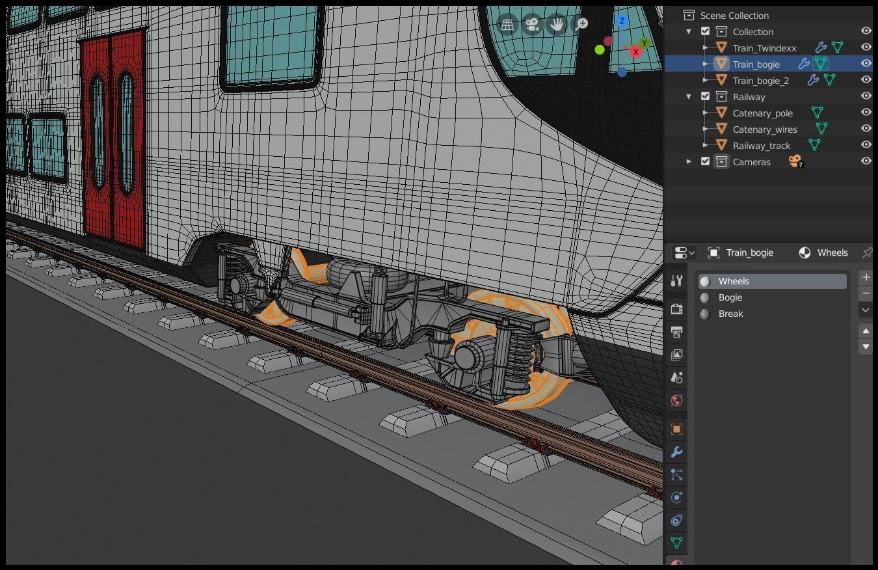Hide Train_bogie_2 via eye icon
This screenshot has width=878, height=570.
tap(866, 79)
